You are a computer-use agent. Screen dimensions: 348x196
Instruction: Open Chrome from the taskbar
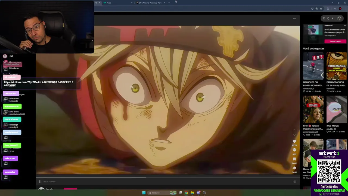coord(186,193)
